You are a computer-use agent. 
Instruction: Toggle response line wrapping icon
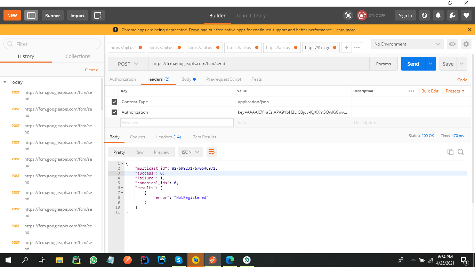pos(212,152)
